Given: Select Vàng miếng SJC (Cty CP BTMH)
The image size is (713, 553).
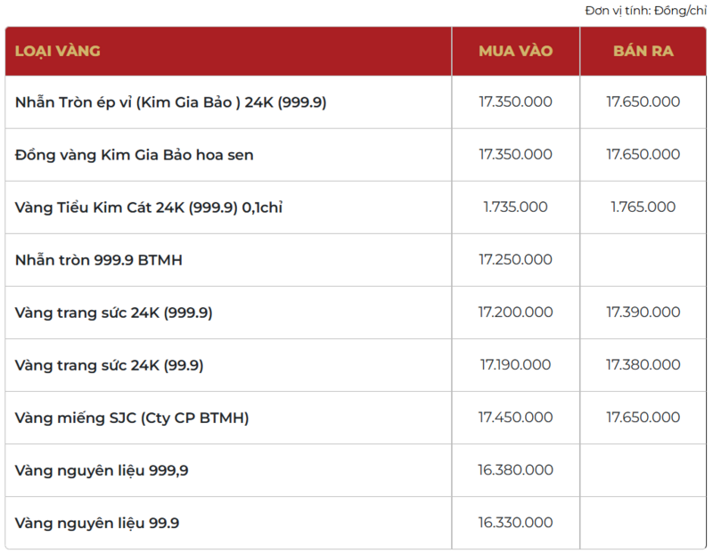Looking at the screenshot, I should [x=132, y=418].
